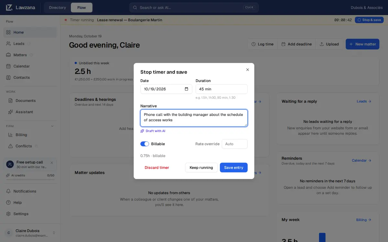Open Billing under Firm in sidebar
The width and height of the screenshot is (388, 242).
[x=30, y=135]
